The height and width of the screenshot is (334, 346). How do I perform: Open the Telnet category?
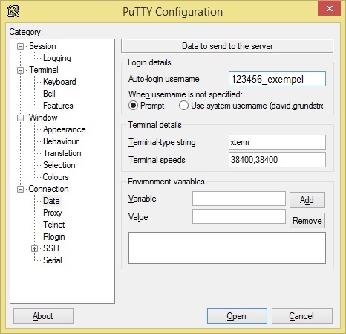tap(53, 225)
